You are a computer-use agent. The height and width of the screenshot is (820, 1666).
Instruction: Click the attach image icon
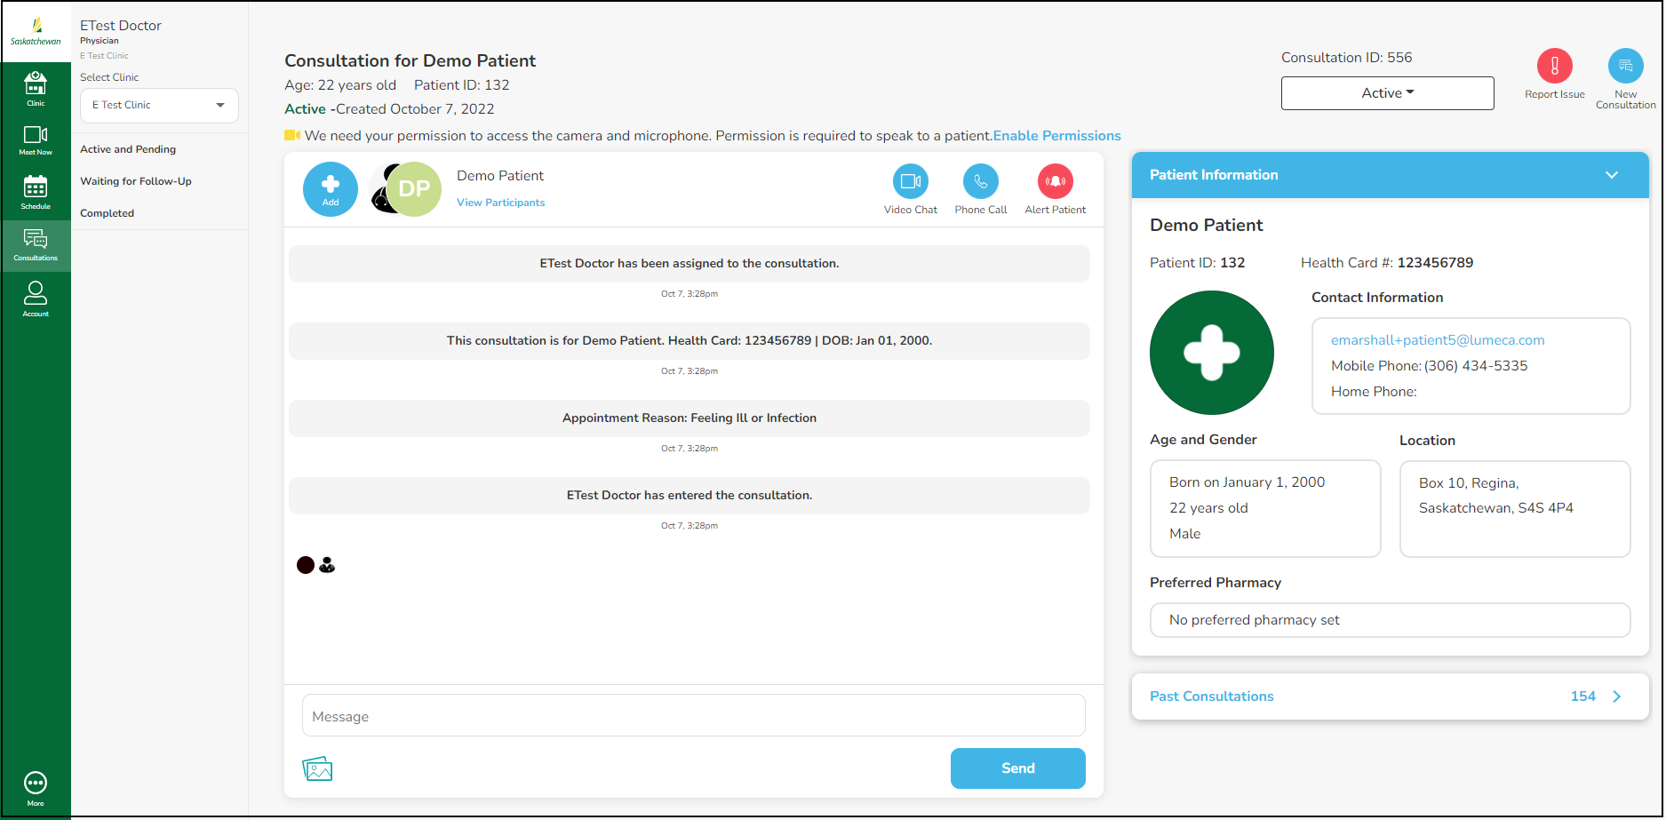click(x=317, y=768)
